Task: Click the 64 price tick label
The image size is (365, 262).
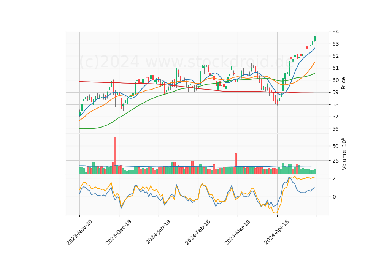Action: tap(335, 32)
